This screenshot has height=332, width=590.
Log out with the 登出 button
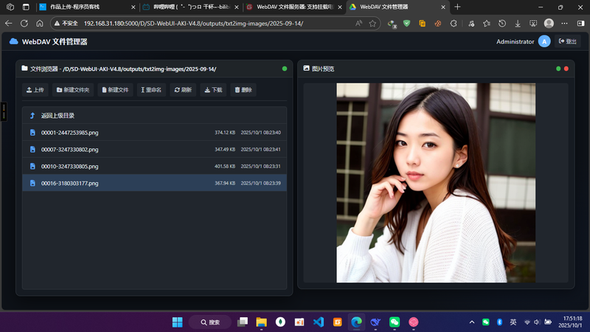coord(567,41)
